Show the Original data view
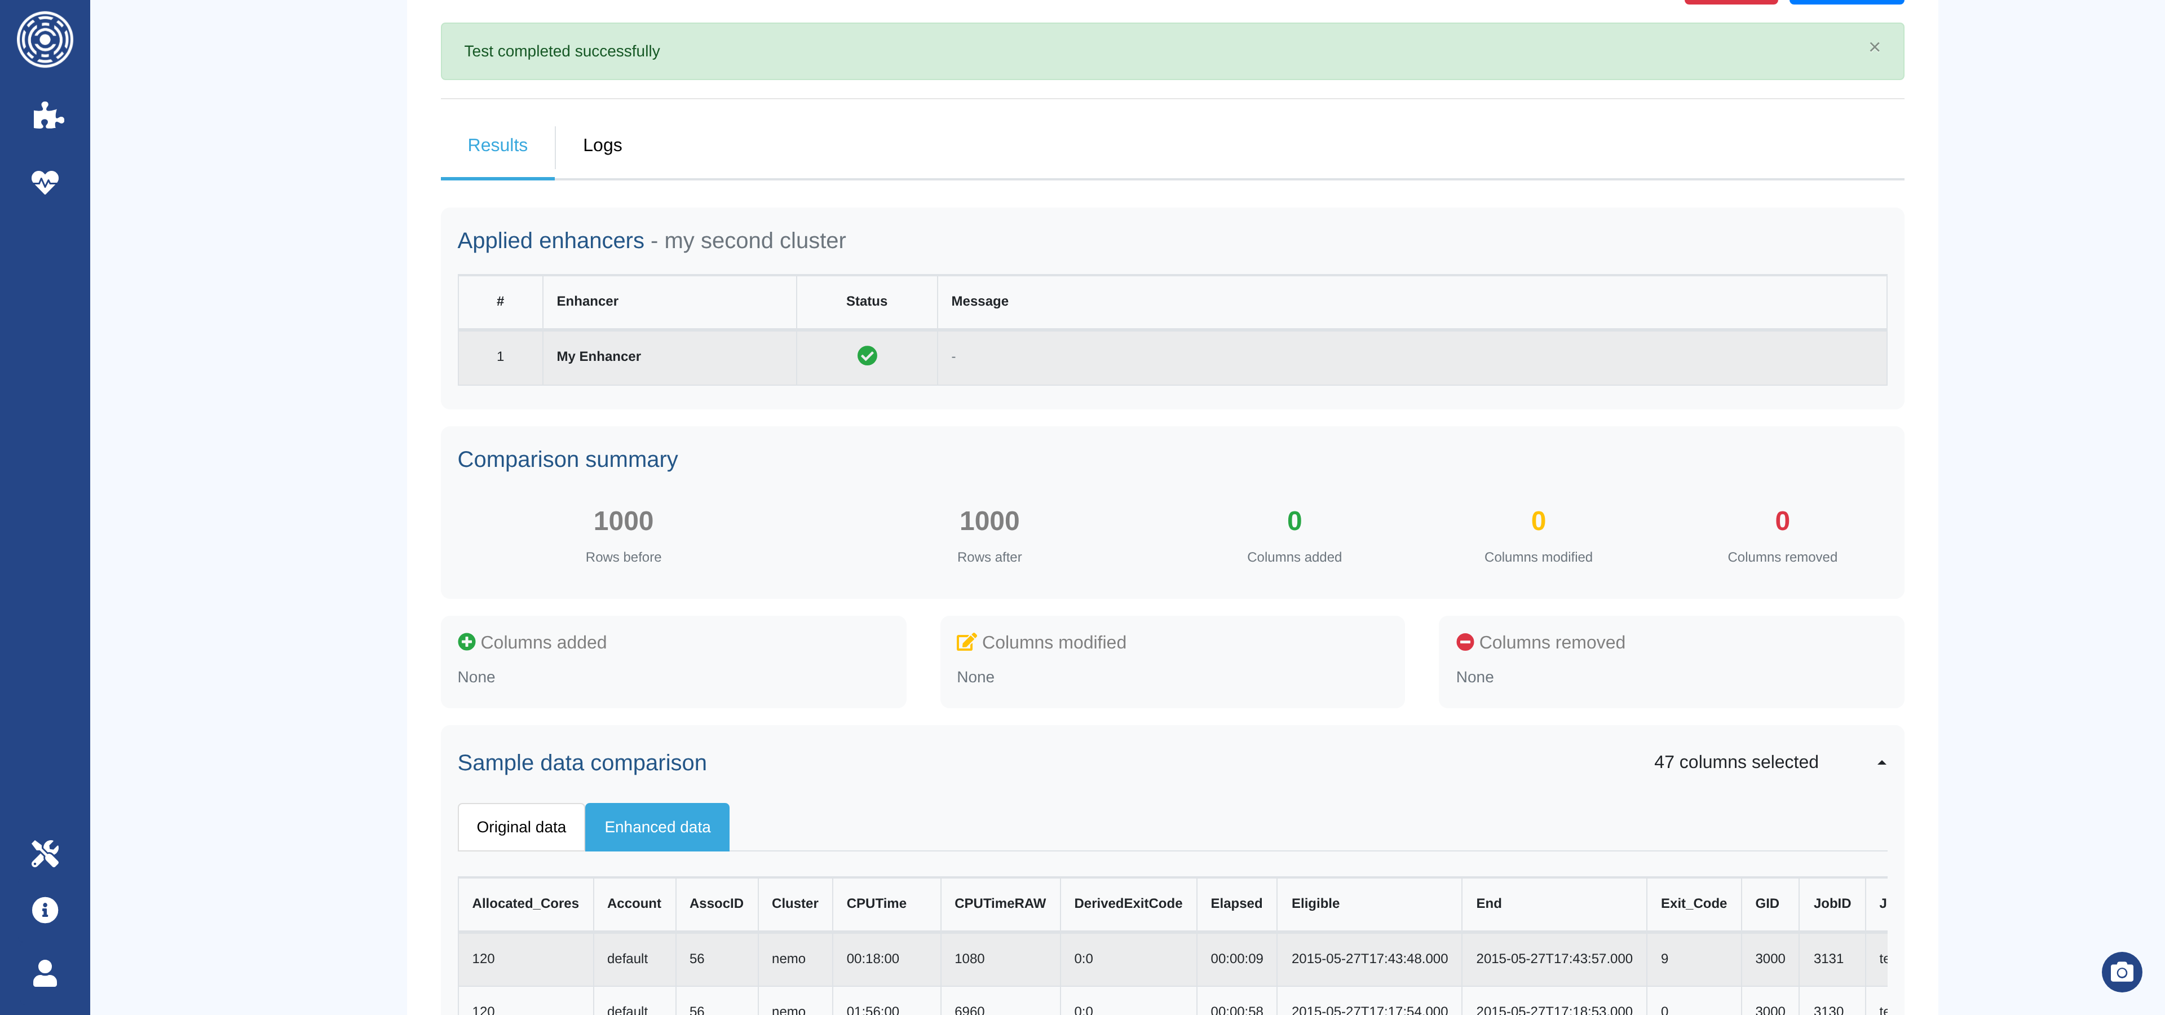Viewport: 2165px width, 1015px height. click(x=520, y=827)
